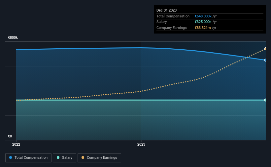Click the Company Earnings tooltip row label
This screenshot has height=167, width=271.
[x=171, y=28]
